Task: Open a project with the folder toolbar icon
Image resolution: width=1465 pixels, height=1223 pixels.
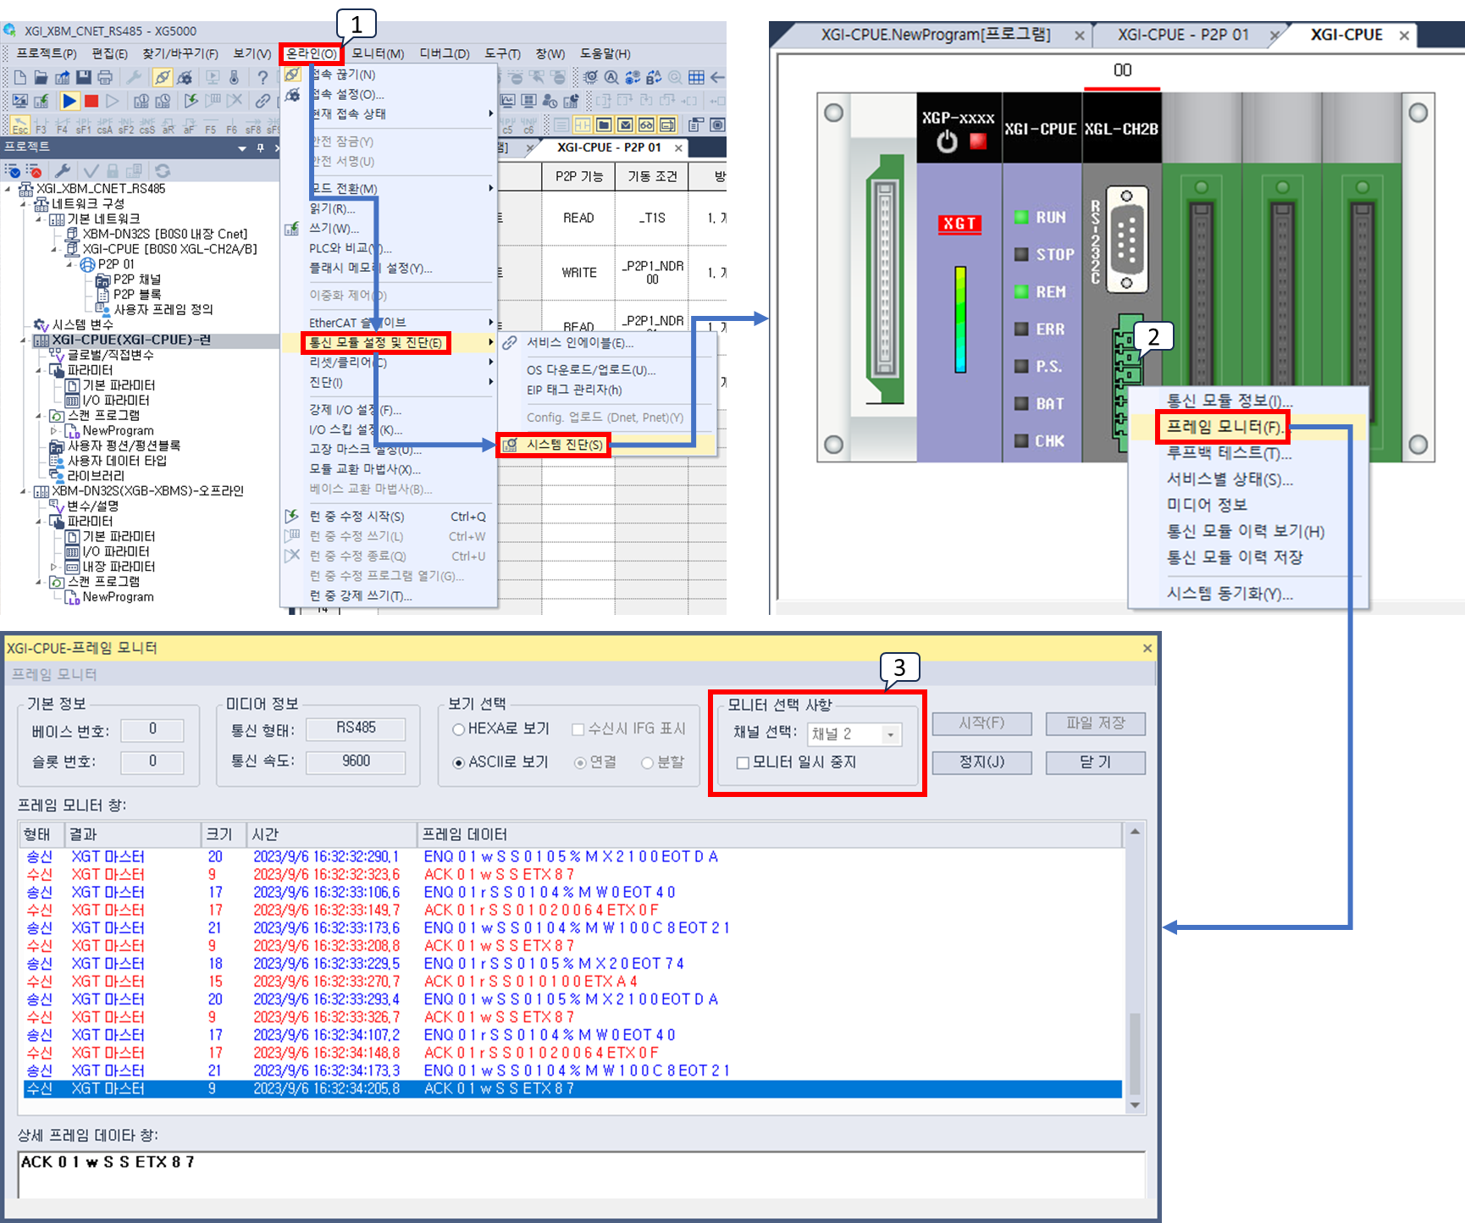Action: [41, 77]
